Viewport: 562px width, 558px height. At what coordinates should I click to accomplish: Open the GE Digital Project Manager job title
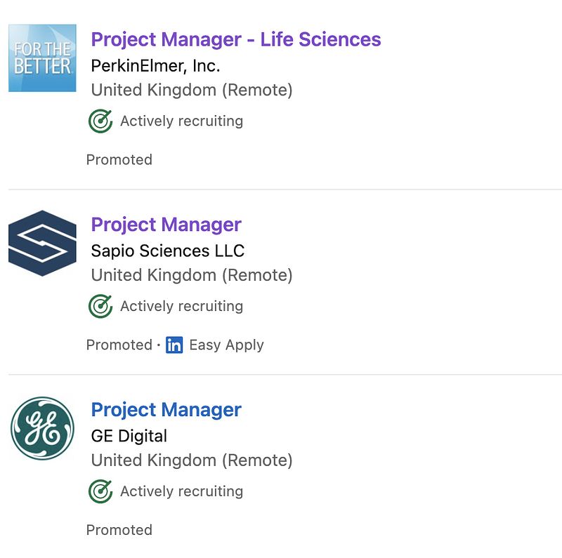point(166,410)
